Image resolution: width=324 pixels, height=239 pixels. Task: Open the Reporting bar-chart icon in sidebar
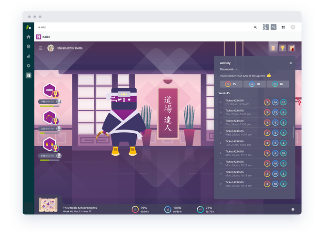coord(29,56)
